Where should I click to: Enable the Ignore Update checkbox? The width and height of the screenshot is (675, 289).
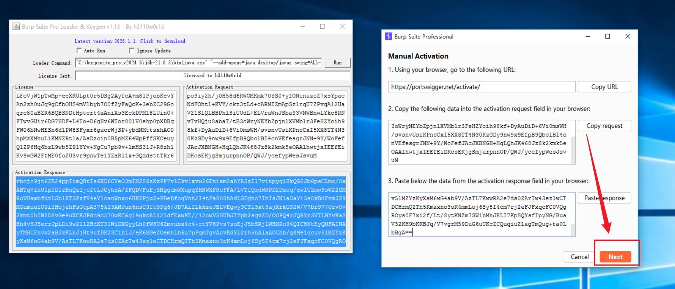(x=132, y=51)
